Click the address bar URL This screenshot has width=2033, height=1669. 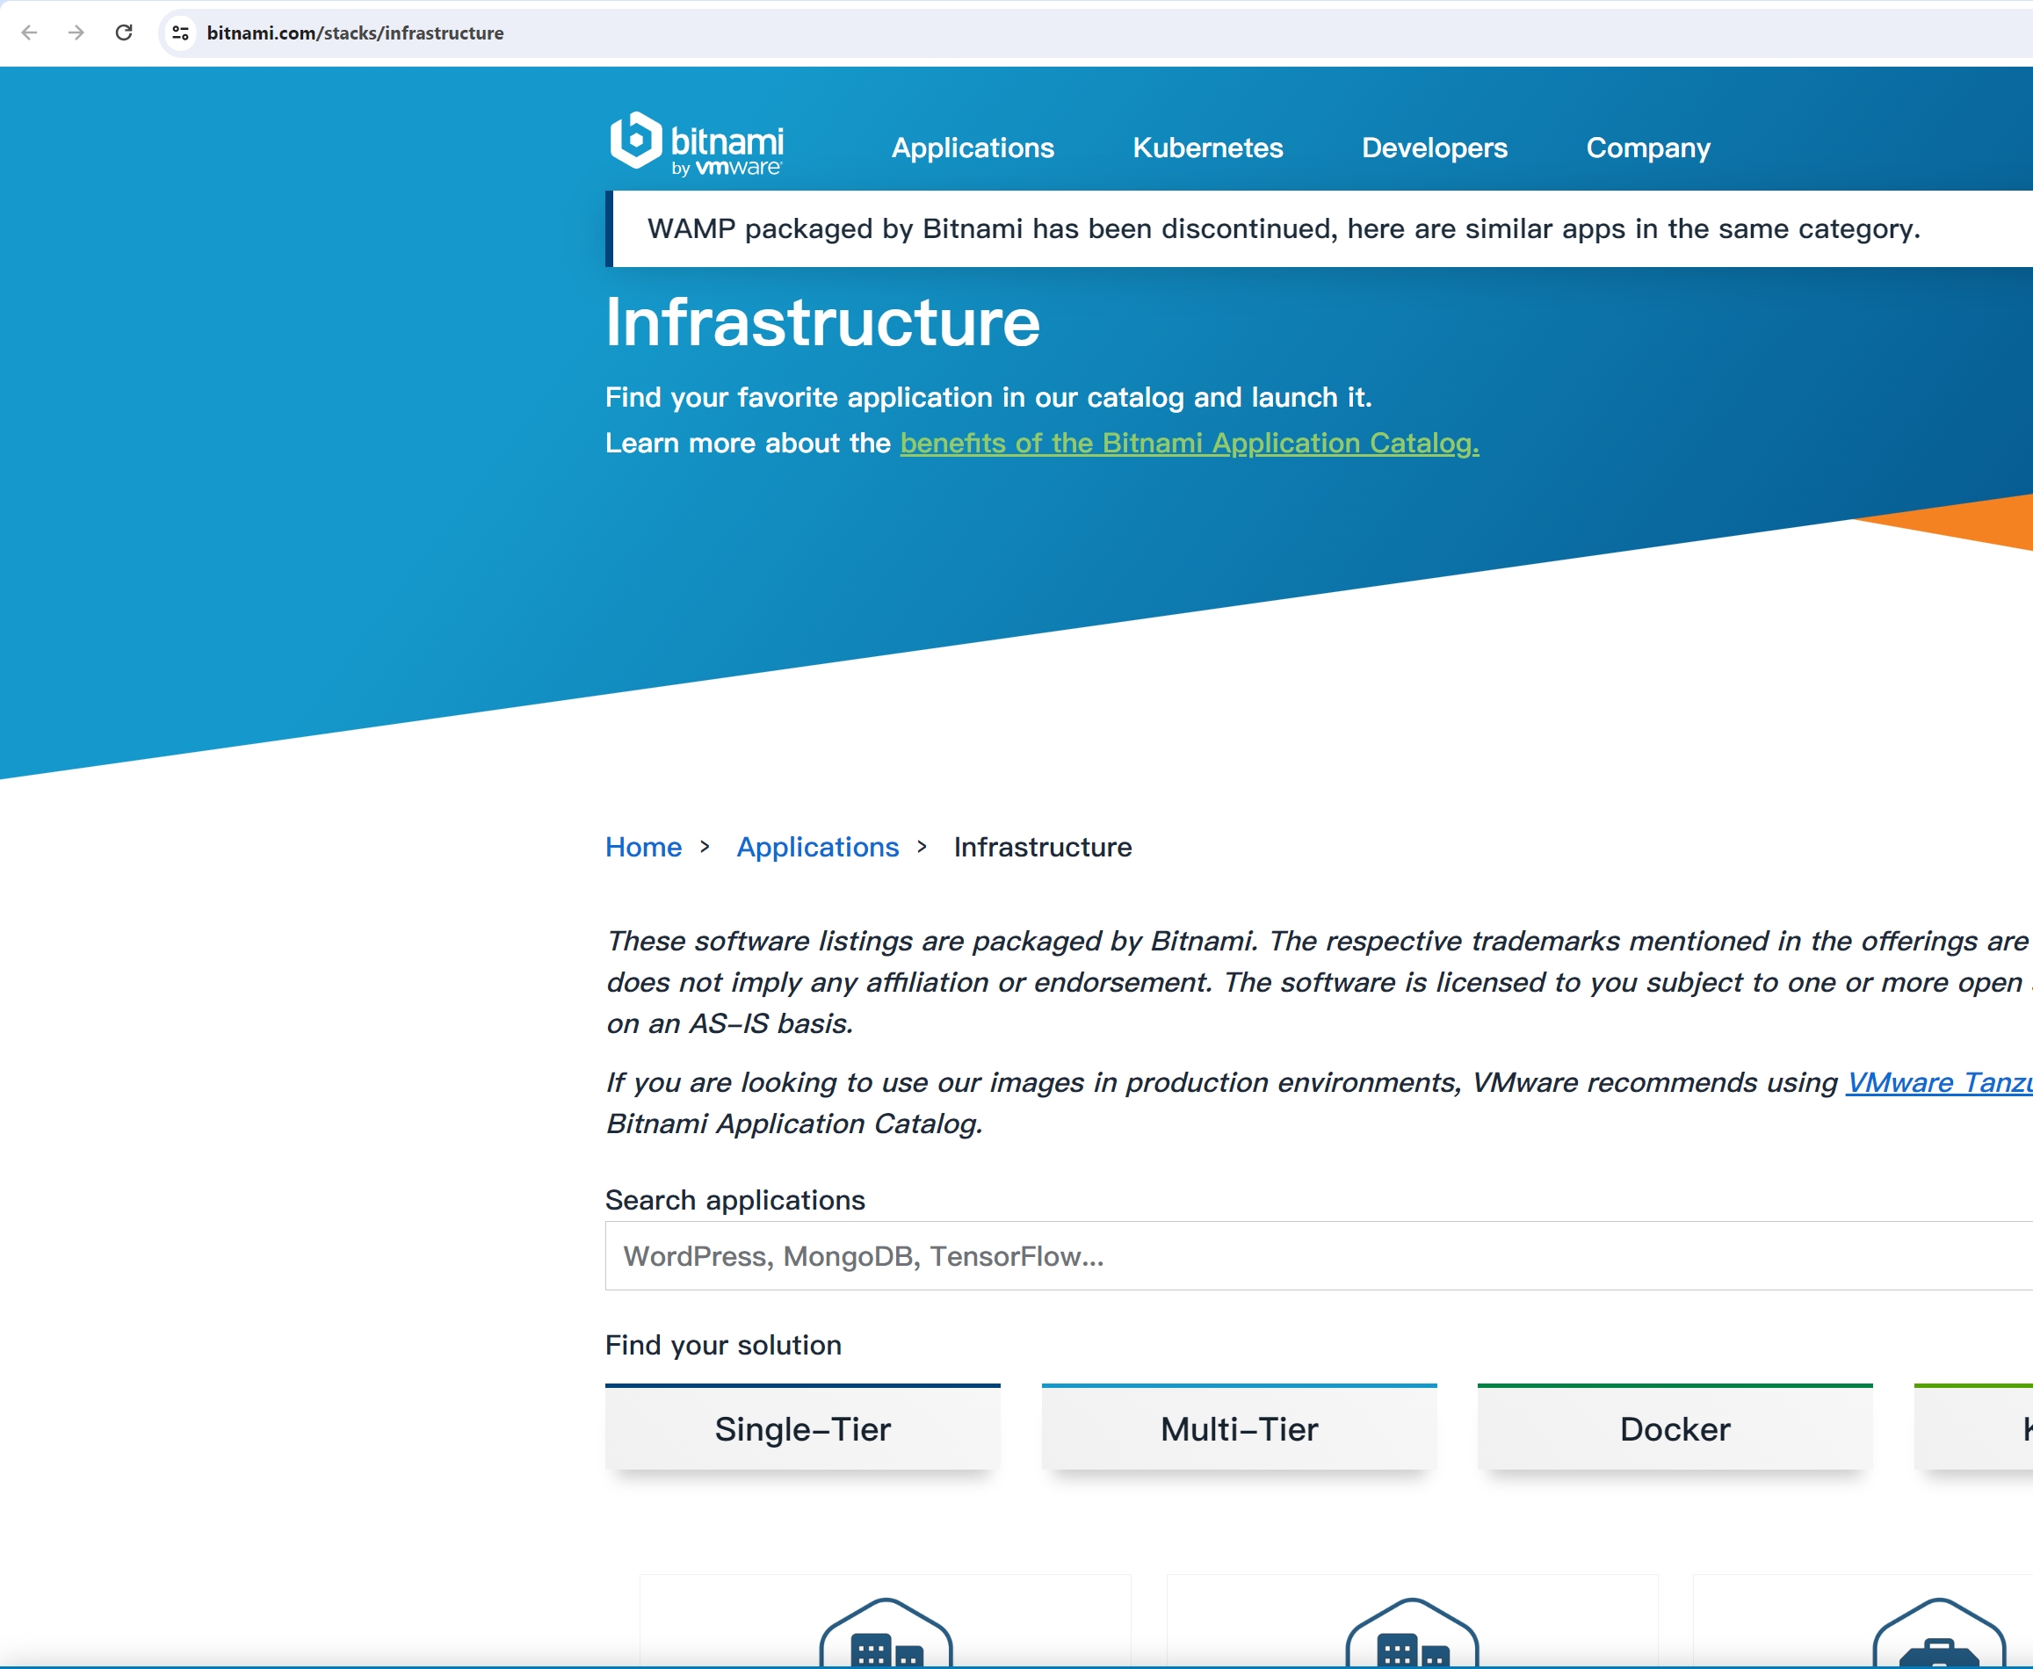point(355,33)
